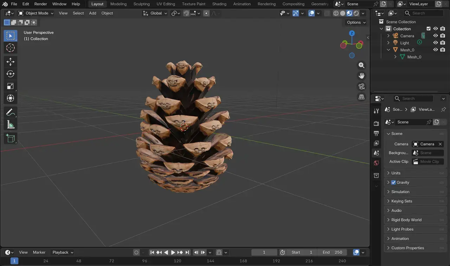
Task: Hide Mesh_0 in the viewport
Action: click(436, 50)
